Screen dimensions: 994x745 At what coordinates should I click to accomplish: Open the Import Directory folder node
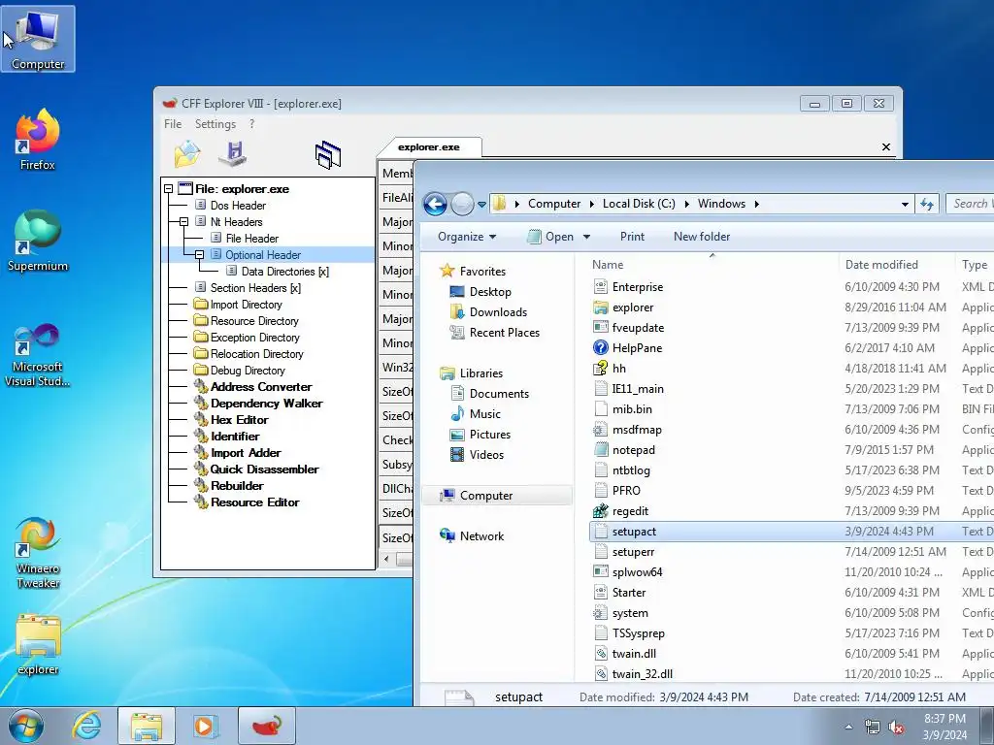[246, 304]
